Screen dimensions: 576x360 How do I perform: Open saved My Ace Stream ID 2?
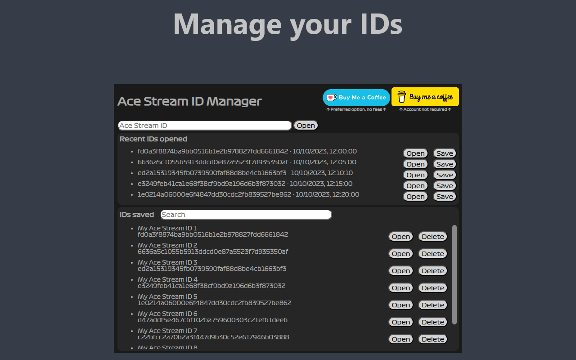click(x=401, y=254)
